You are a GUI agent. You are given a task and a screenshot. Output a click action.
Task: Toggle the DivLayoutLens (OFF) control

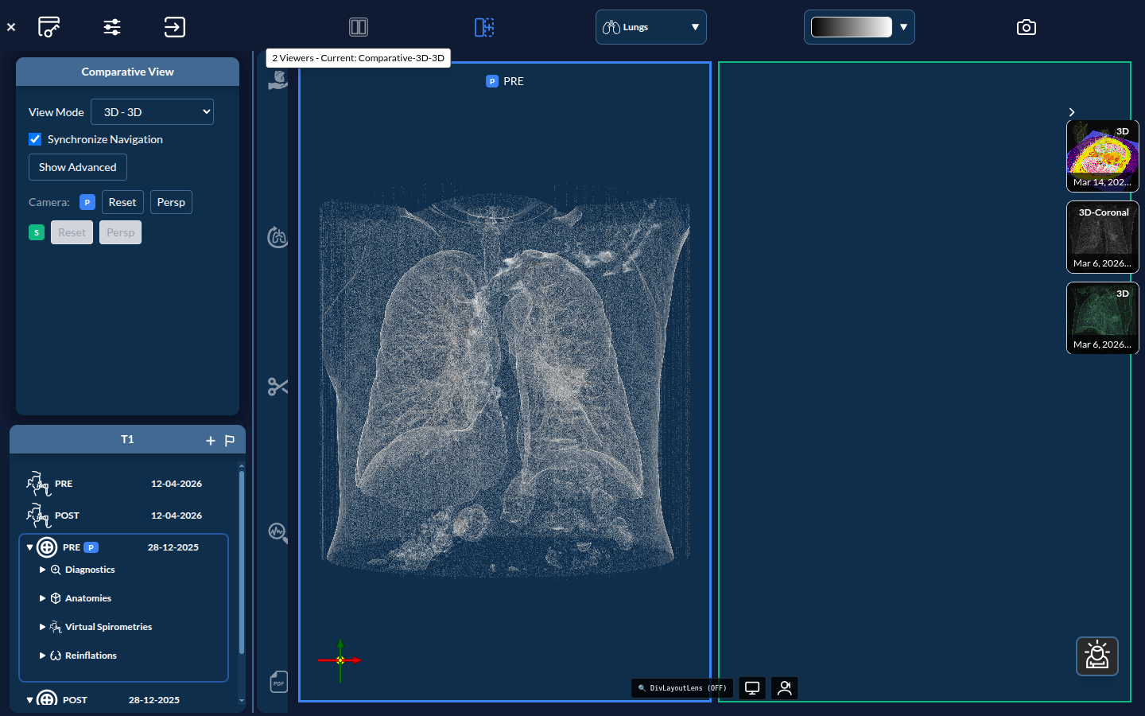683,688
